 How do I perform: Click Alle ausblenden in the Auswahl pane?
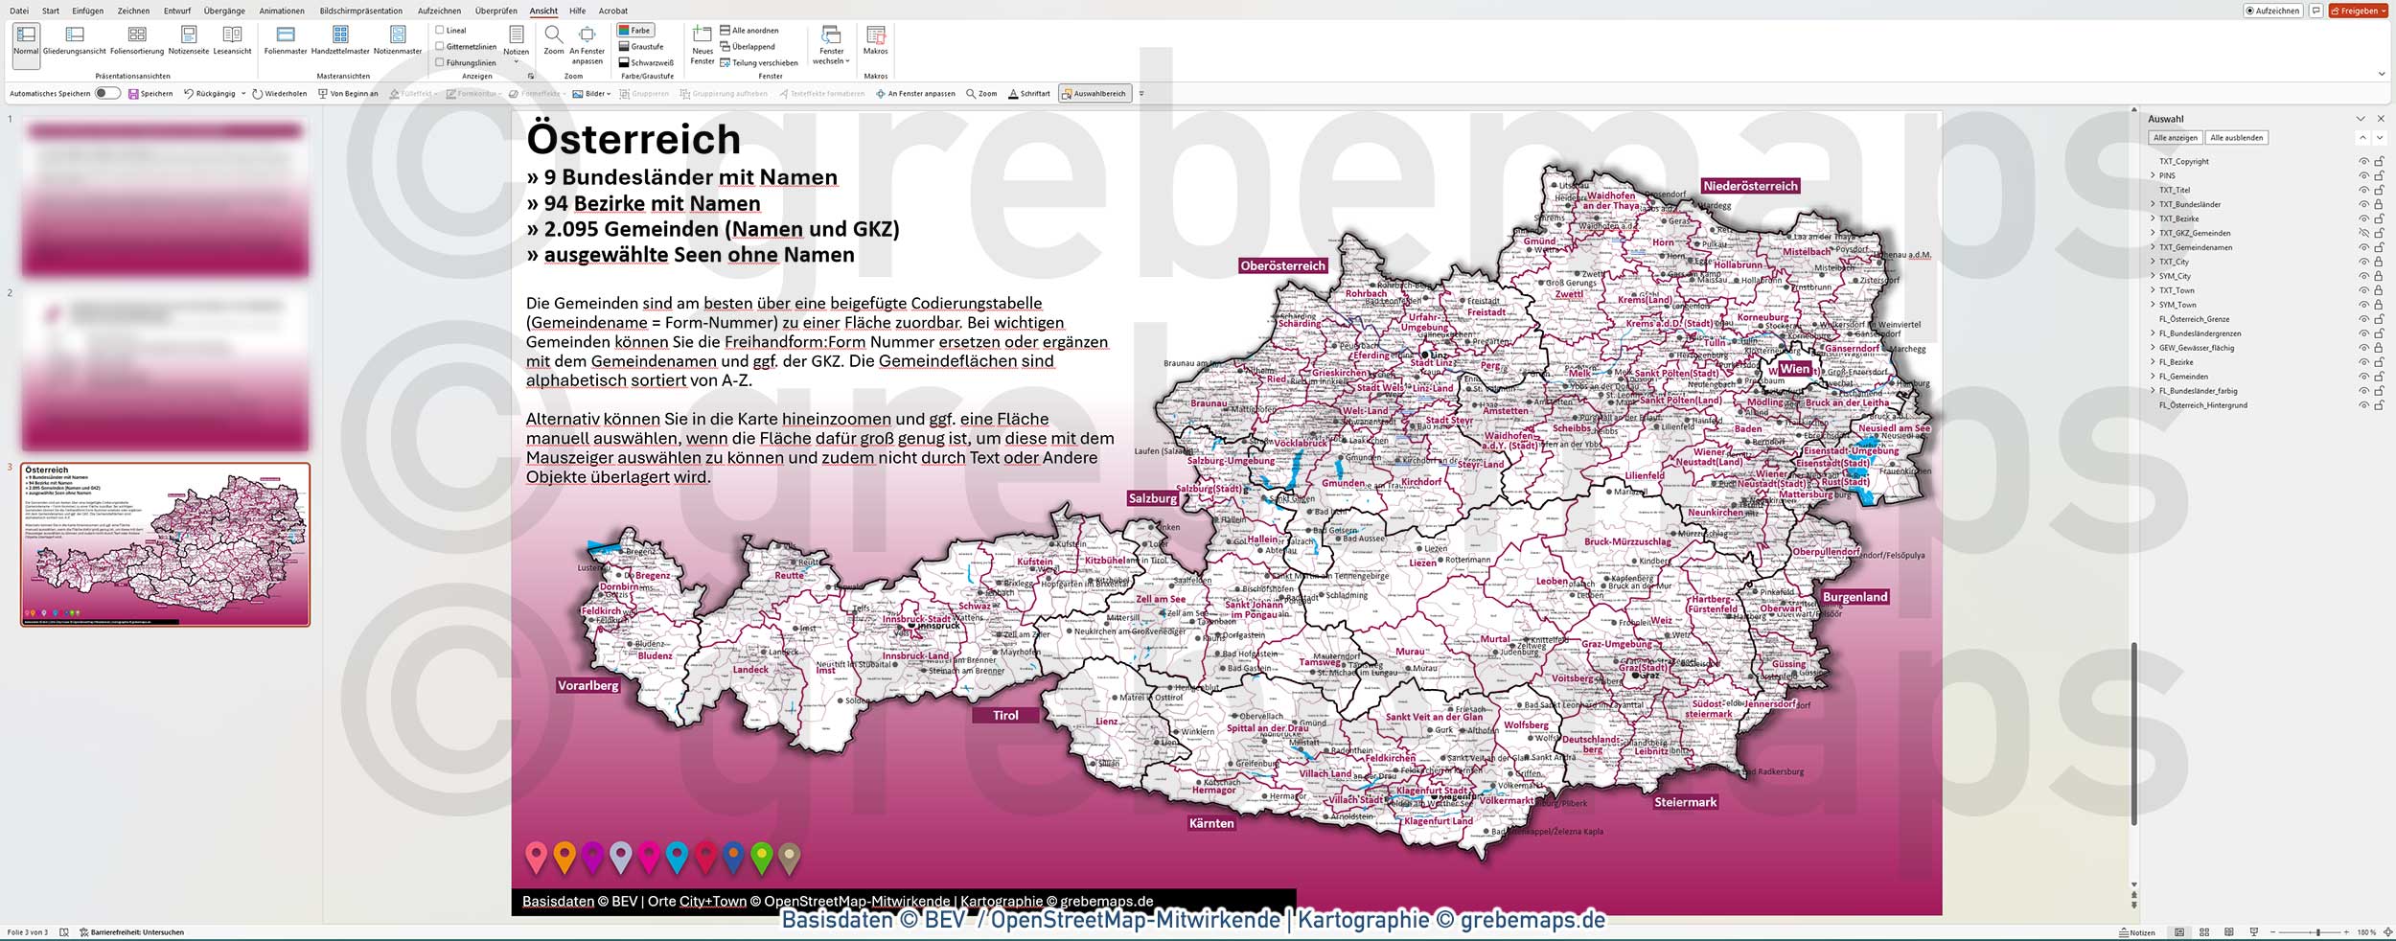click(x=2235, y=137)
